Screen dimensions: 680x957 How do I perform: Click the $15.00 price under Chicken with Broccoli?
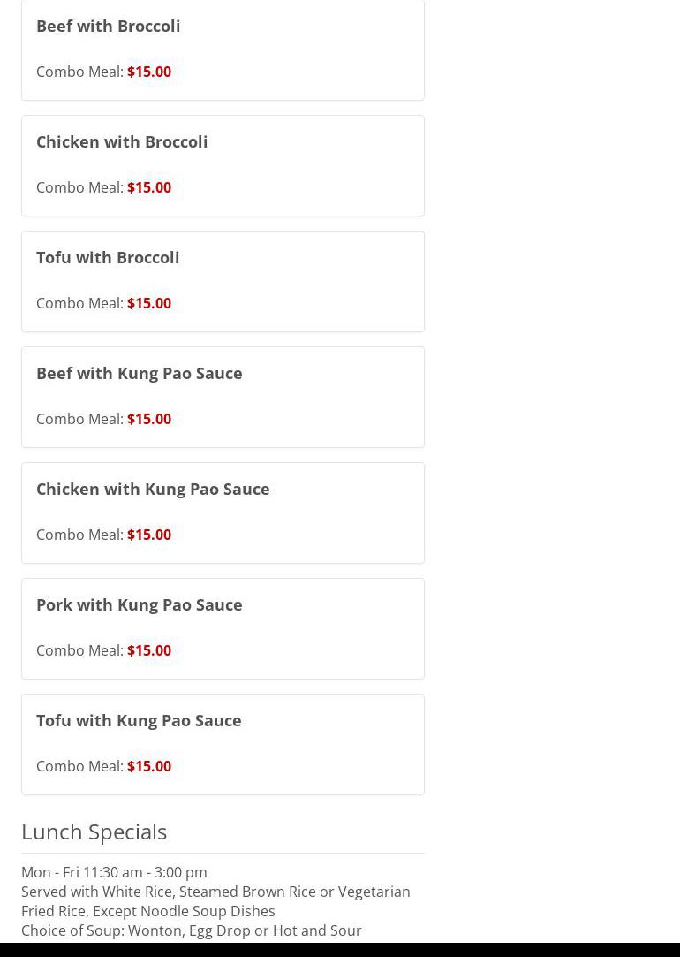click(x=149, y=187)
